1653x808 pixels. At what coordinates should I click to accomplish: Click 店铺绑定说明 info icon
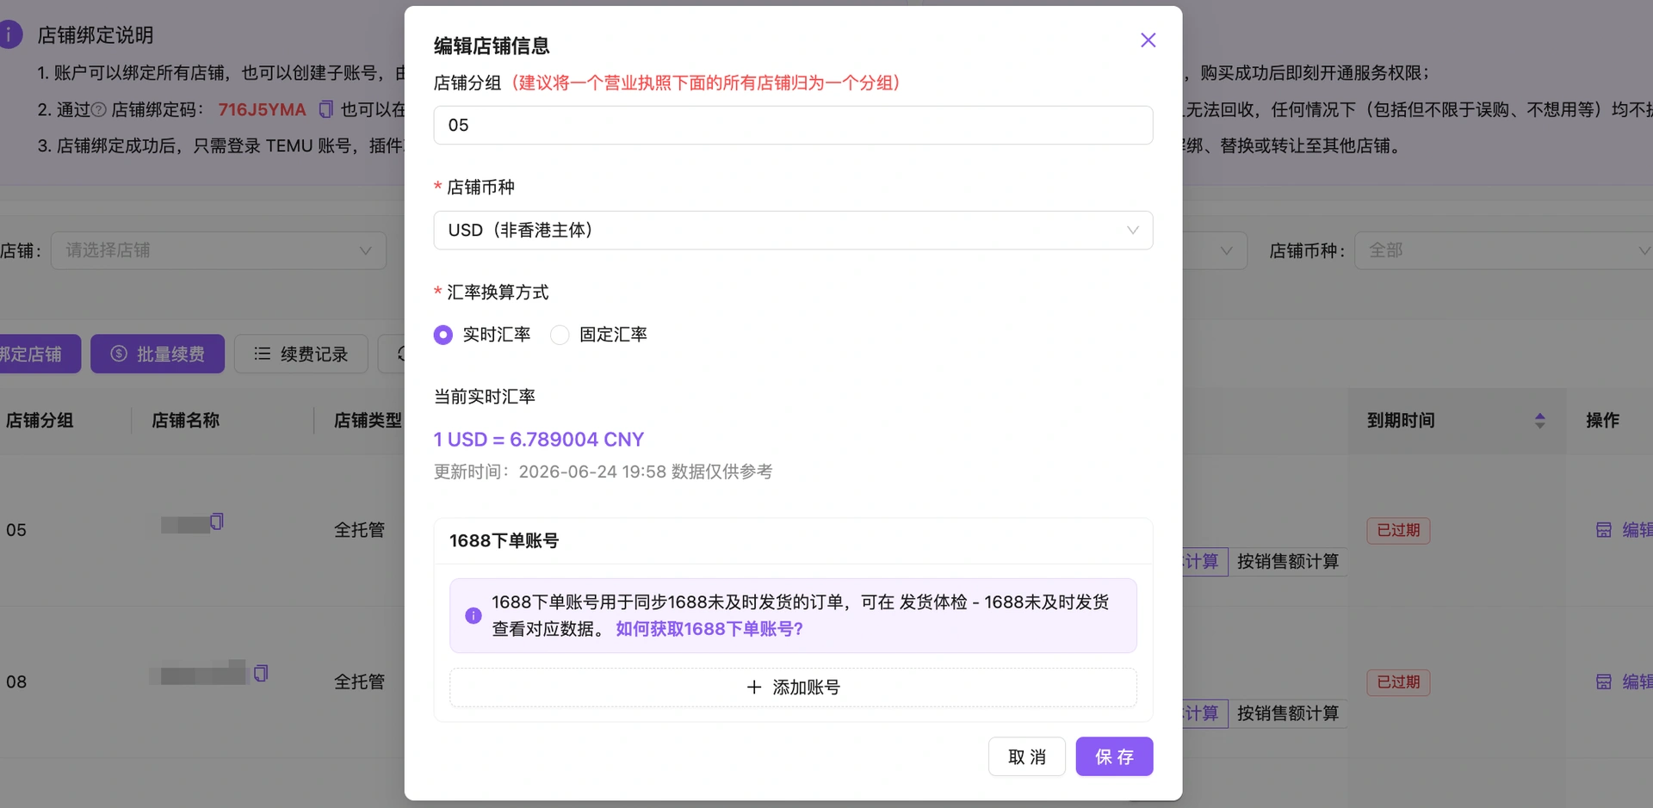[10, 35]
